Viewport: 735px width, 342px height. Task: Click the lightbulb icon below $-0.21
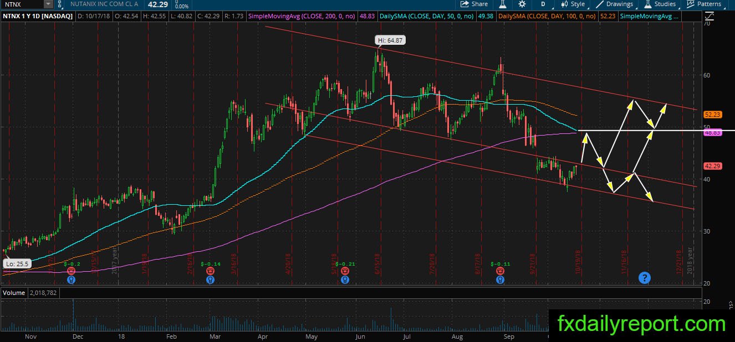click(345, 280)
